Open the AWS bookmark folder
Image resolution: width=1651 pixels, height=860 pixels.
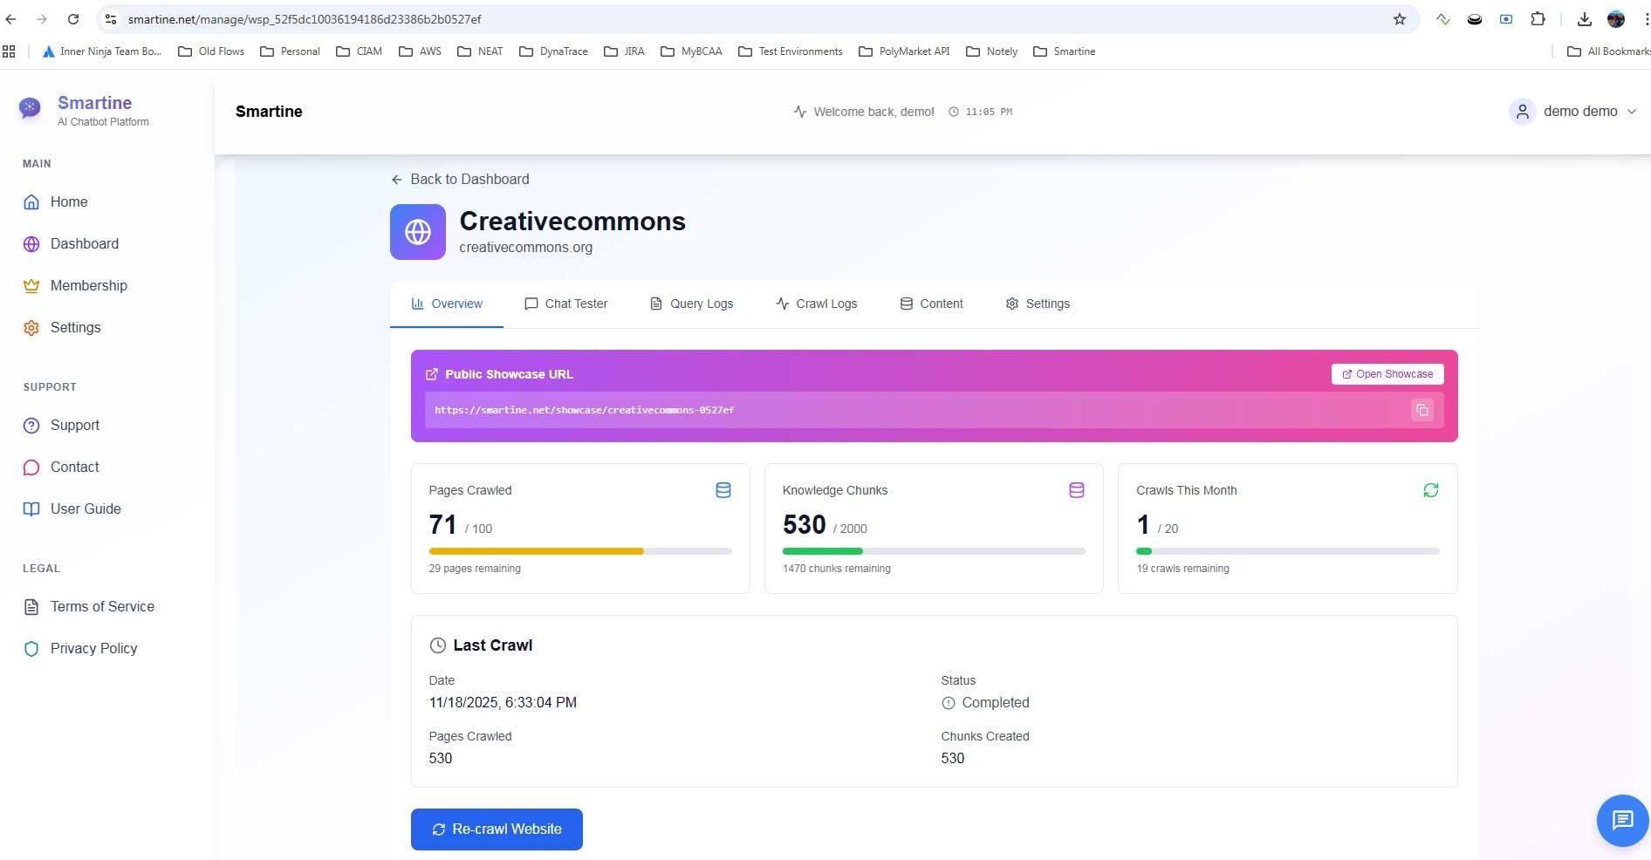(421, 51)
